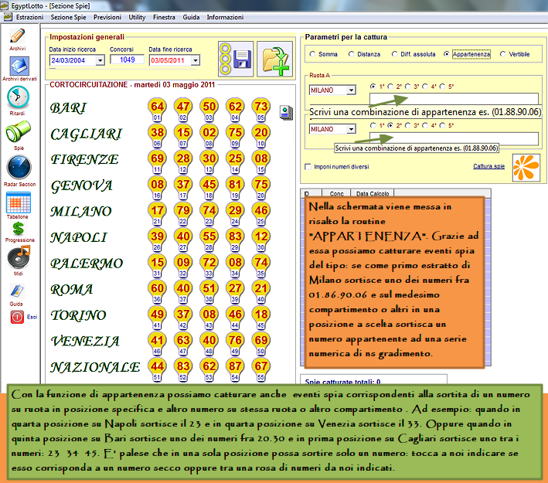
Task: Click the Esci exit icon
Action: coord(17,317)
